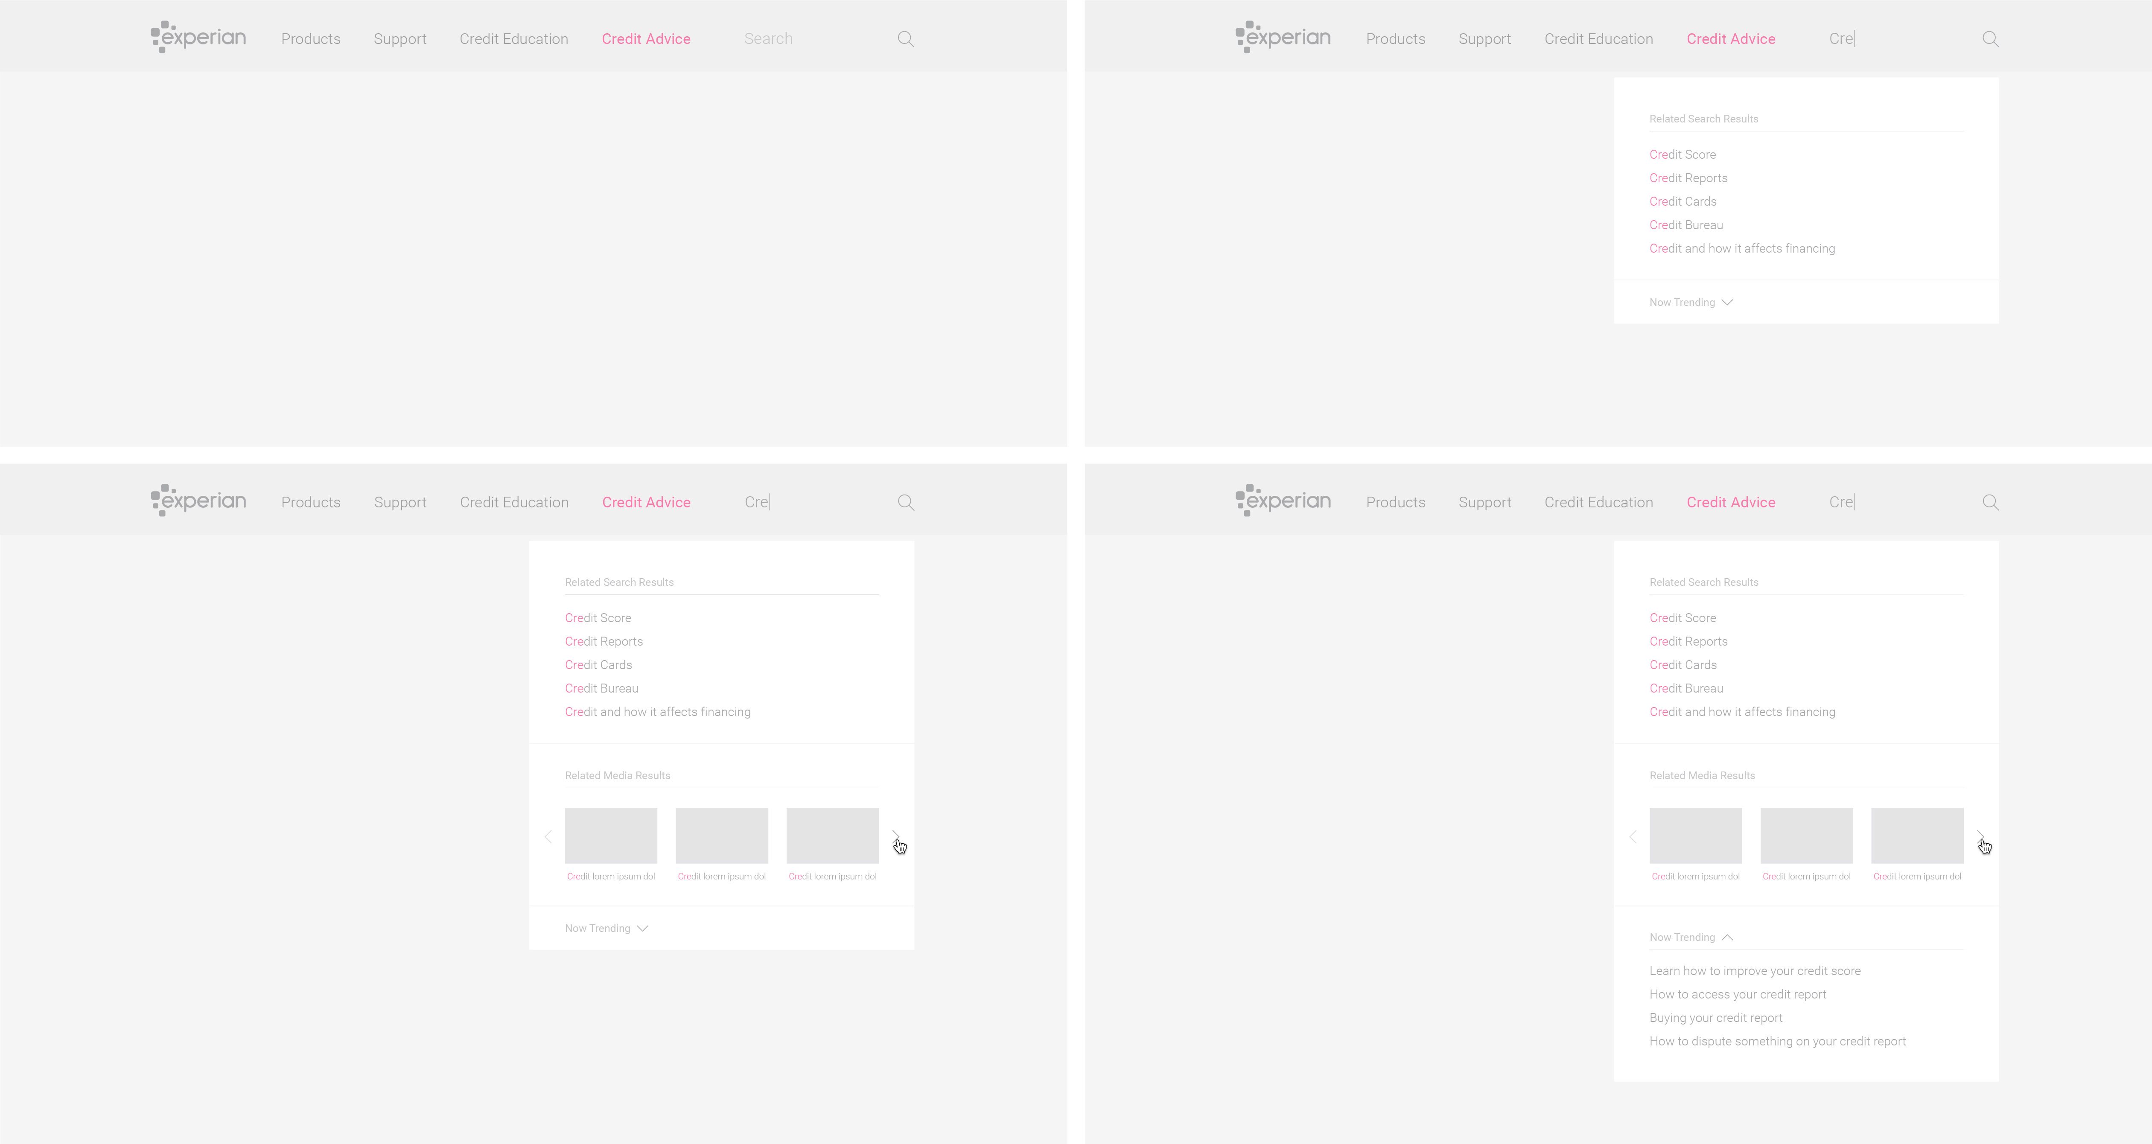Click the search magnifier icon in bottom-left panel
Image resolution: width=2152 pixels, height=1144 pixels.
click(x=906, y=503)
